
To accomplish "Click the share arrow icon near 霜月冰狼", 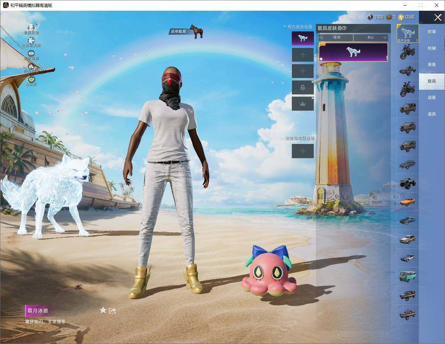I will [112, 311].
